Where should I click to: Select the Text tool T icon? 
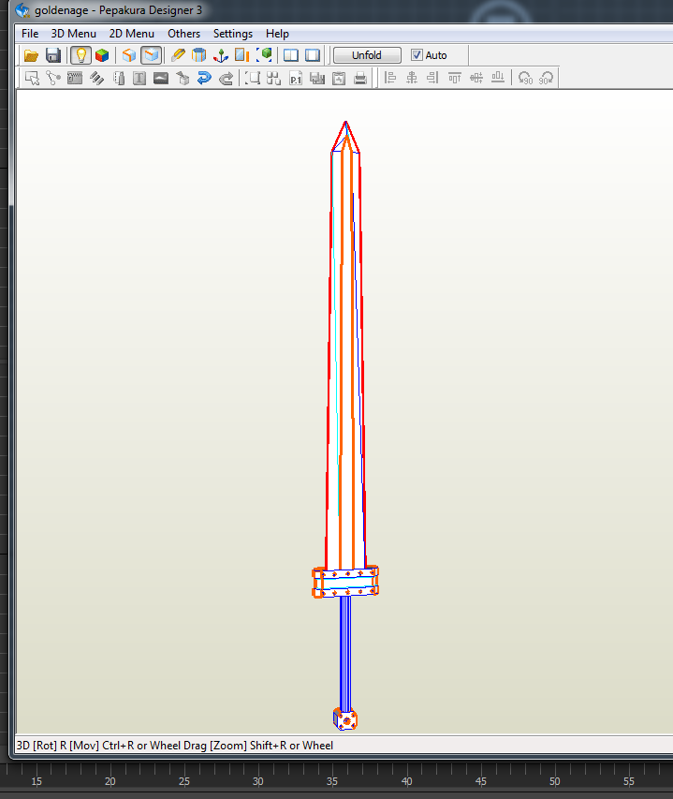point(139,78)
